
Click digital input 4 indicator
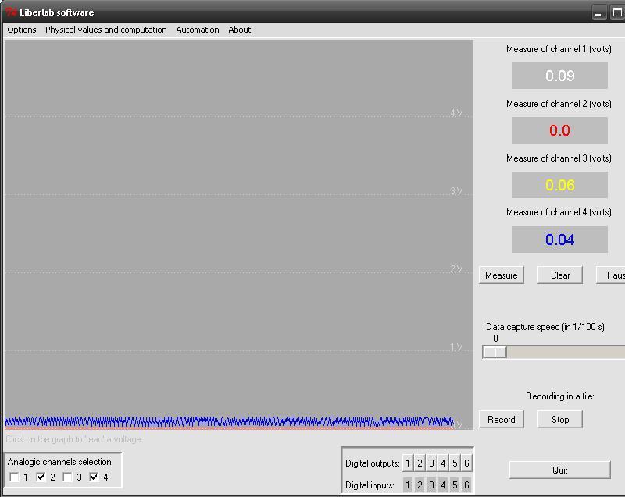pos(443,485)
